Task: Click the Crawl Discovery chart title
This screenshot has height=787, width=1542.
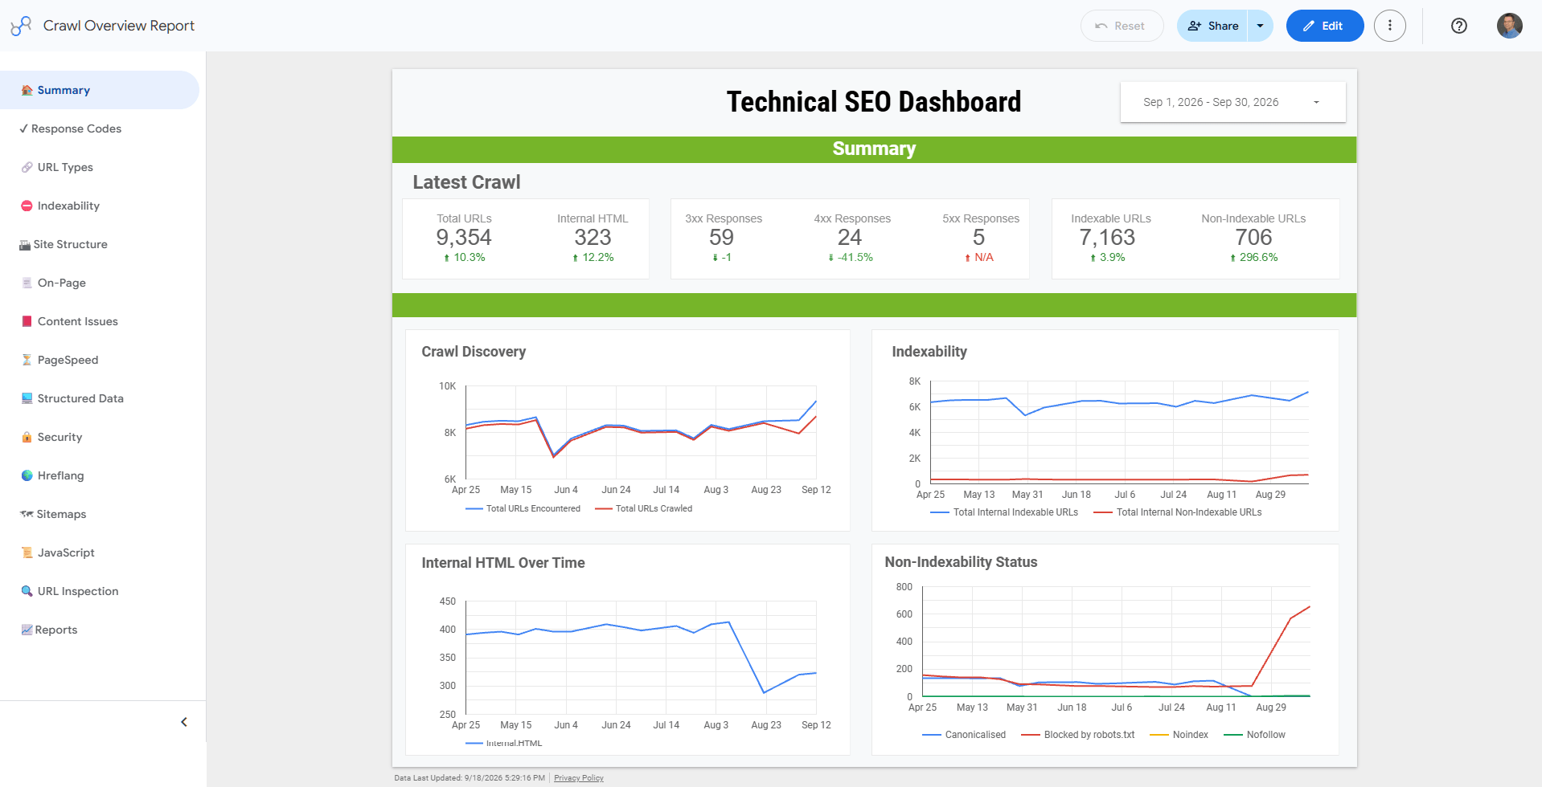Action: pyautogui.click(x=474, y=352)
